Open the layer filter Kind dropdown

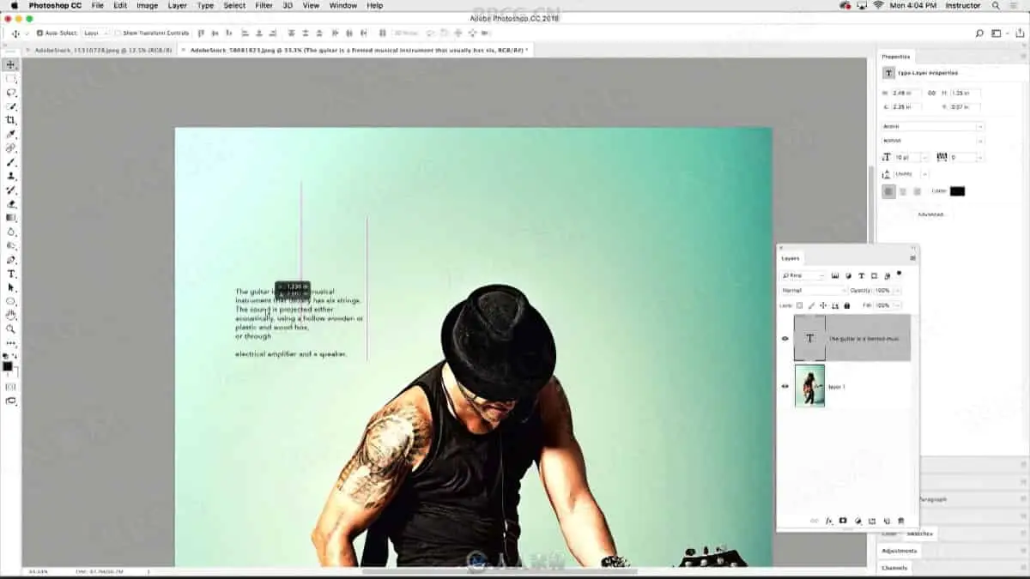(802, 275)
